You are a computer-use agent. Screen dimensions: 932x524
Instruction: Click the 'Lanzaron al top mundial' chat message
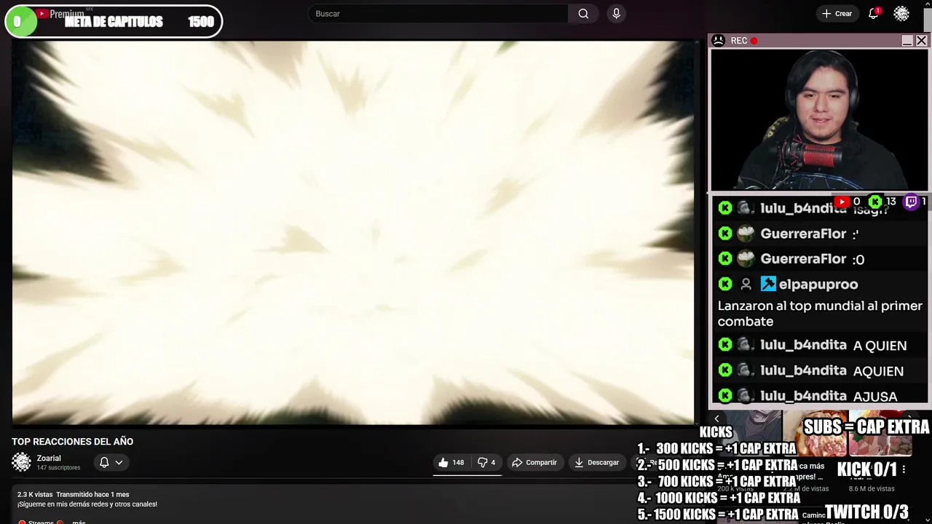click(820, 314)
